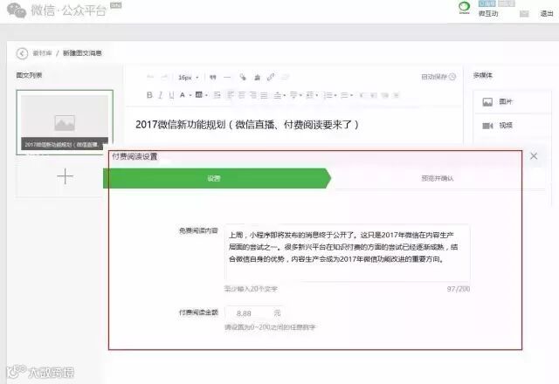The image size is (559, 384).
Task: Click the undo arrow in editor toolbar
Action: (x=150, y=77)
